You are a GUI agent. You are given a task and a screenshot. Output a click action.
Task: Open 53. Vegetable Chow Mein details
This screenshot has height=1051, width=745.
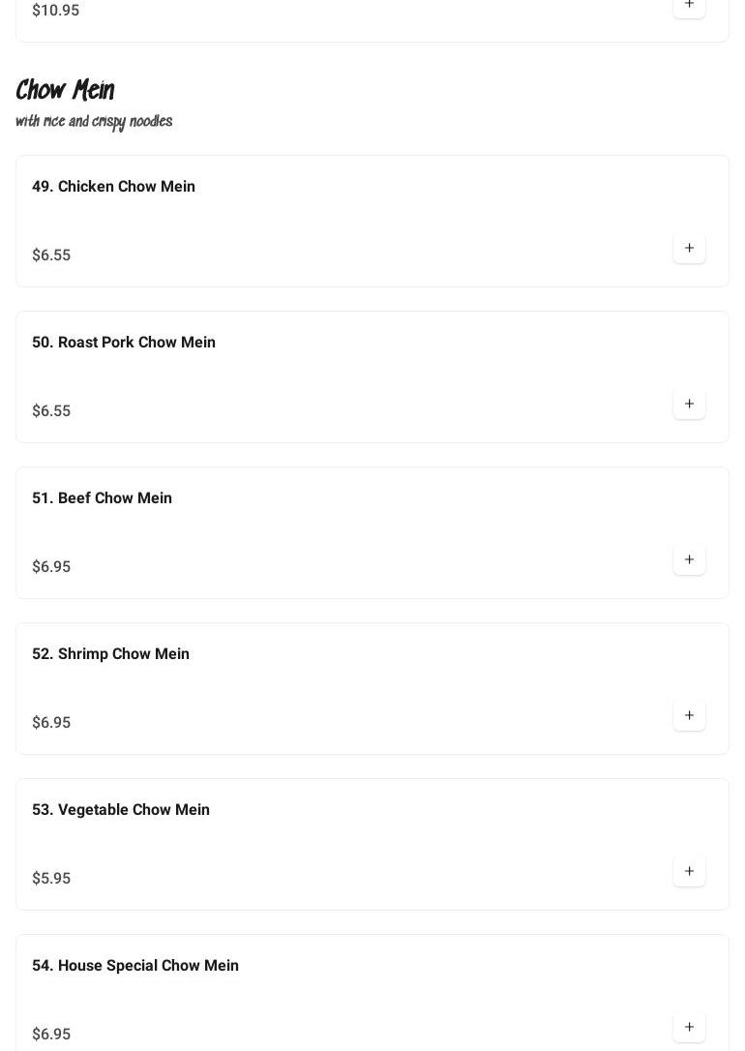coord(121,810)
